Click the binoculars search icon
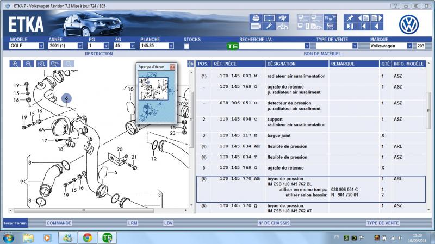The height and width of the screenshot is (244, 435). 282,18
